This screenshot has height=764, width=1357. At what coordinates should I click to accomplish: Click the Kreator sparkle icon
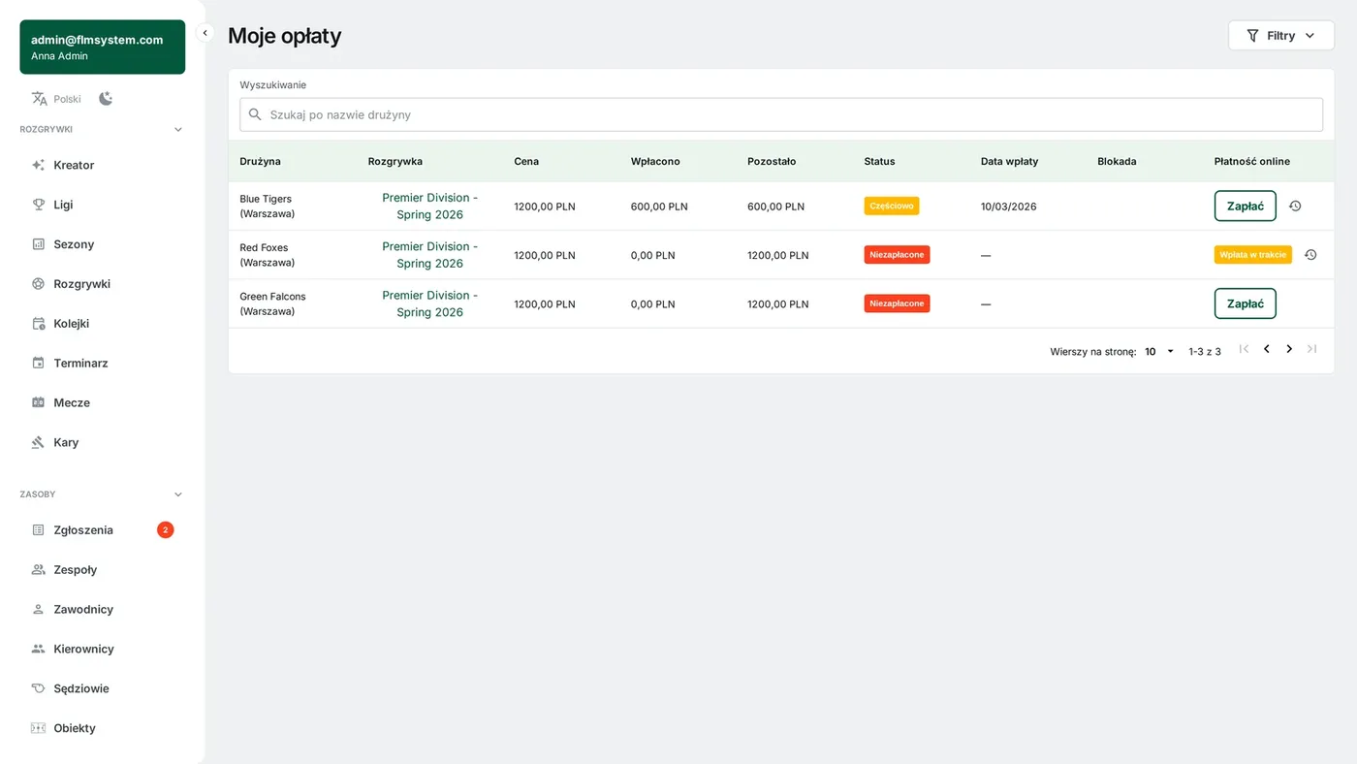[x=39, y=165]
